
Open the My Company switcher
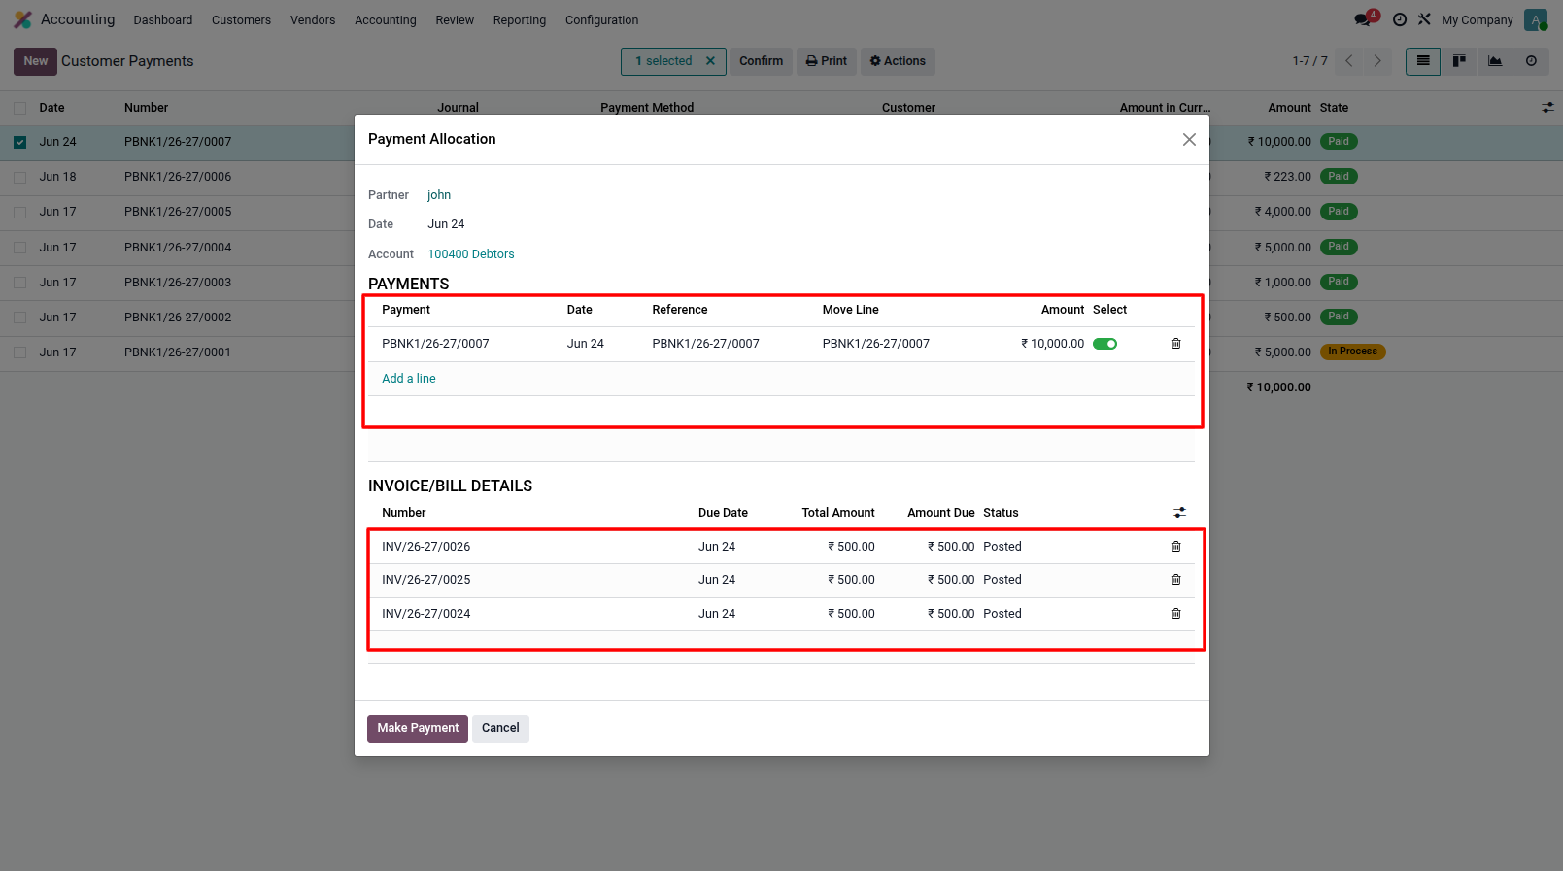(1477, 19)
